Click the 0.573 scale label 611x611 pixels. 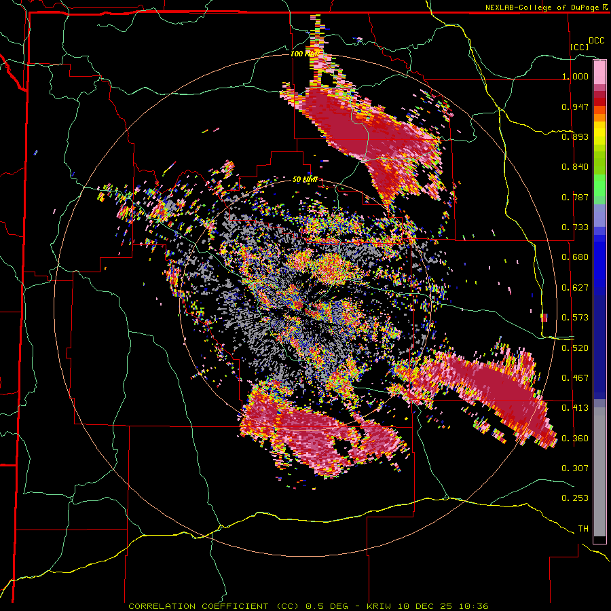coord(575,318)
